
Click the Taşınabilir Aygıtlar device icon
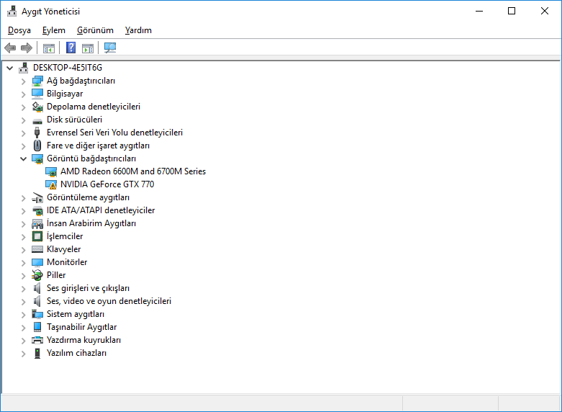coord(37,327)
